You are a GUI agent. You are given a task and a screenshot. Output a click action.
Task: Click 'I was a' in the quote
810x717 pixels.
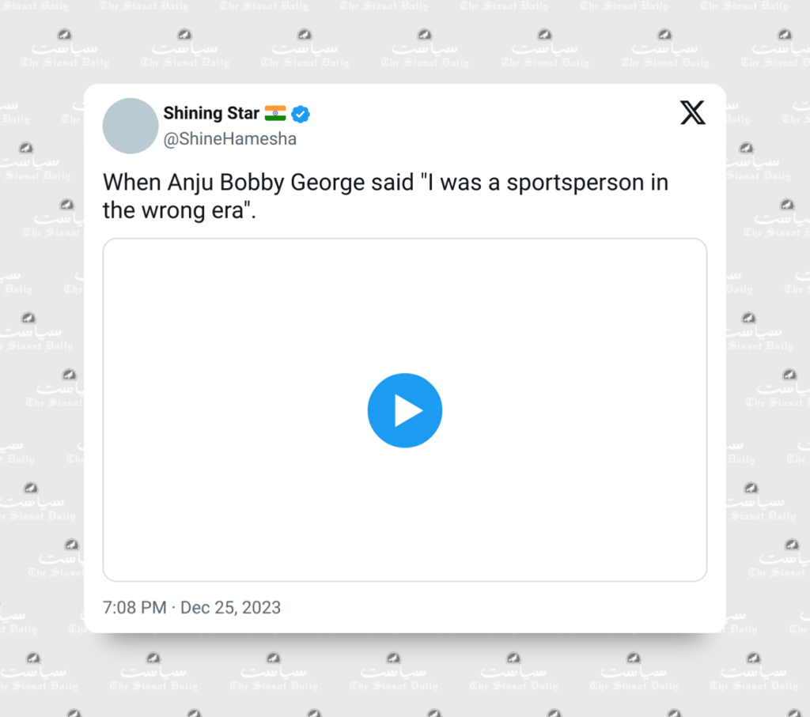[464, 183]
